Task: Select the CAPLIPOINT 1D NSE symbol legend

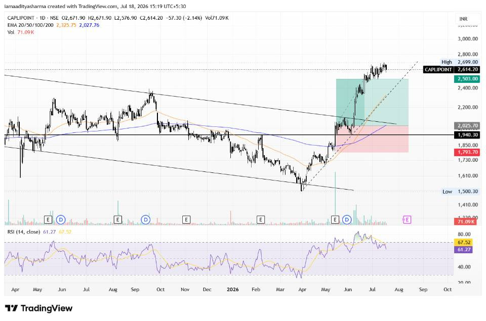Action: point(33,18)
